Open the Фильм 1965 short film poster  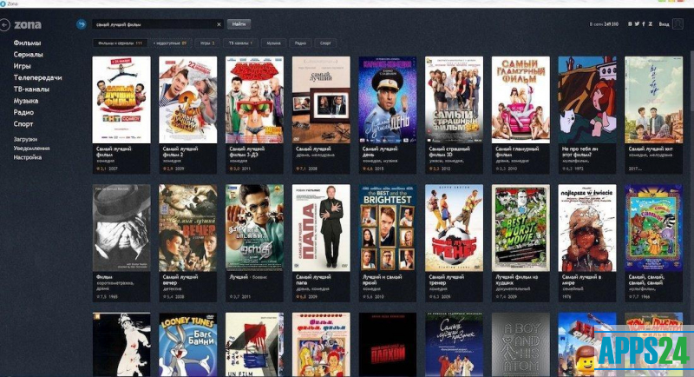(121, 228)
